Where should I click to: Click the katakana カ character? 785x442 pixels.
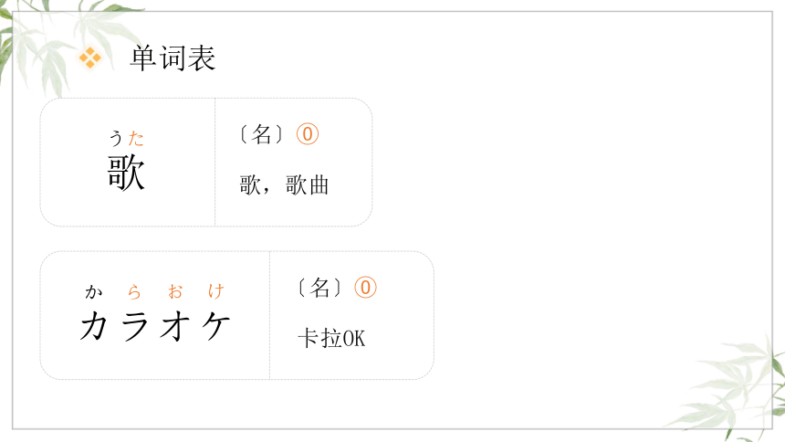94,326
